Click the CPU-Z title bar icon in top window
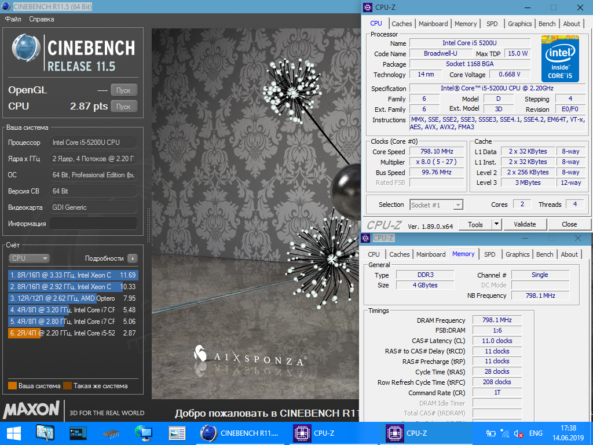 [368, 7]
